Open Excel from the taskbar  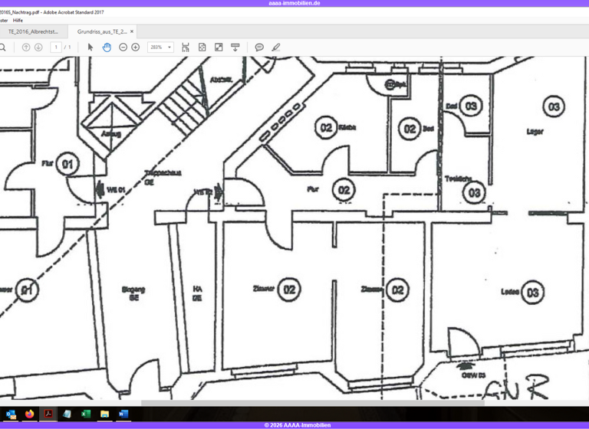86,414
